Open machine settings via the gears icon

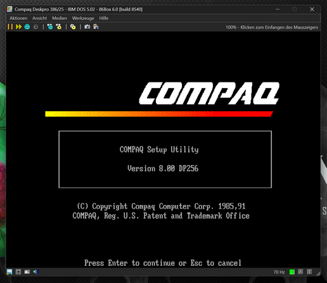(x=73, y=27)
